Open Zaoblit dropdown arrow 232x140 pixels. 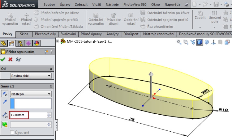click(x=200, y=28)
